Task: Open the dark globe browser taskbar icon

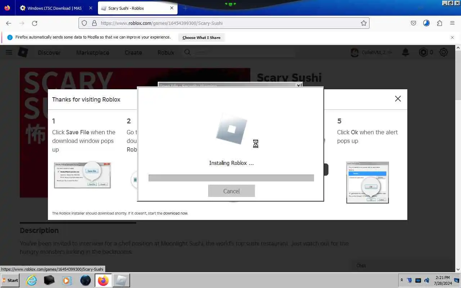Action: (x=85, y=280)
